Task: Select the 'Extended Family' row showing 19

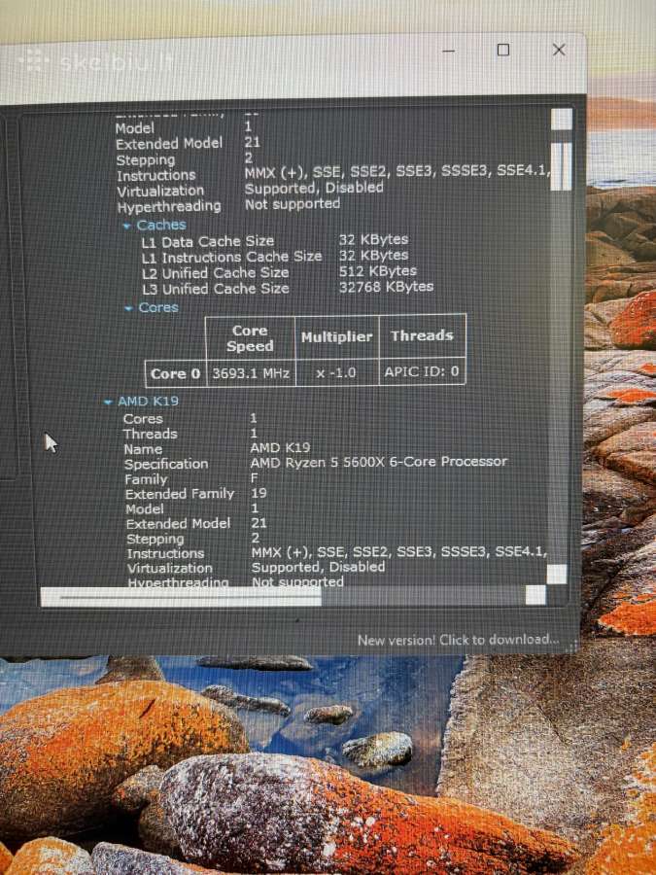Action: 195,494
